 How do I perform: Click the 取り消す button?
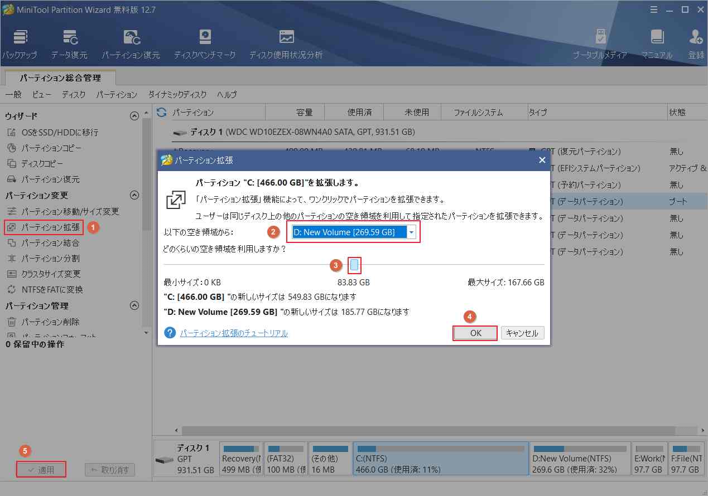pyautogui.click(x=110, y=469)
